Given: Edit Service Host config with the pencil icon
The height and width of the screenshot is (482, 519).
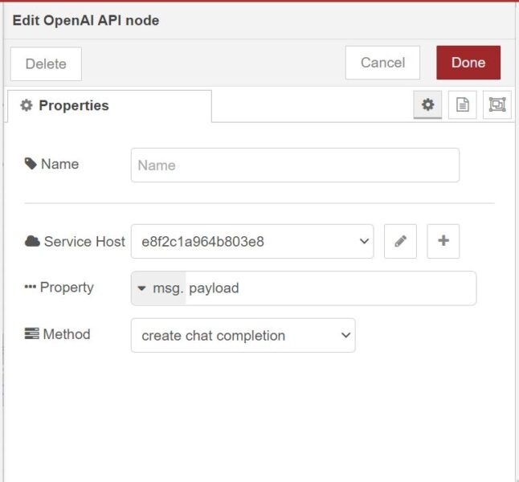Looking at the screenshot, I should (400, 241).
